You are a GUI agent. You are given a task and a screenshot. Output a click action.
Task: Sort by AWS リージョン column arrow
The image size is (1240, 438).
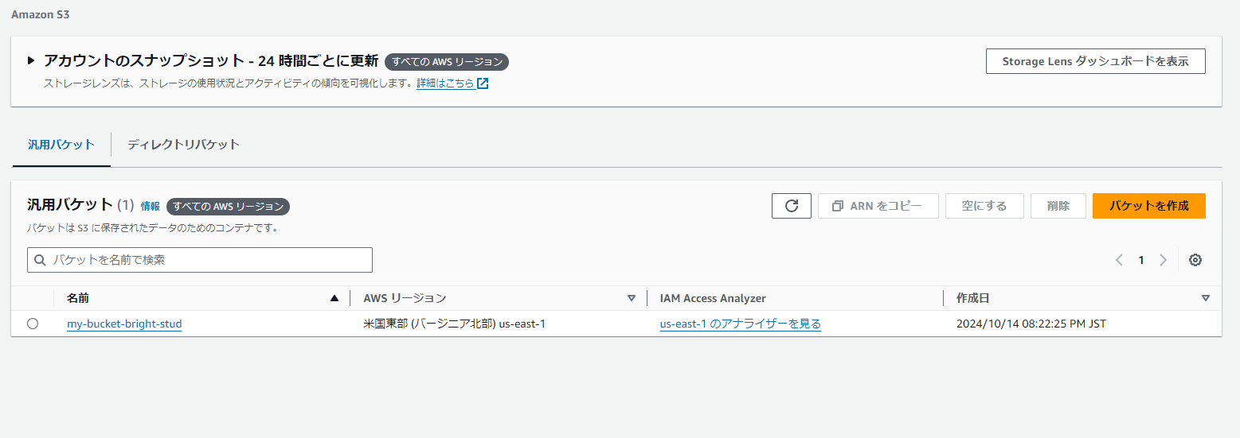tap(632, 298)
